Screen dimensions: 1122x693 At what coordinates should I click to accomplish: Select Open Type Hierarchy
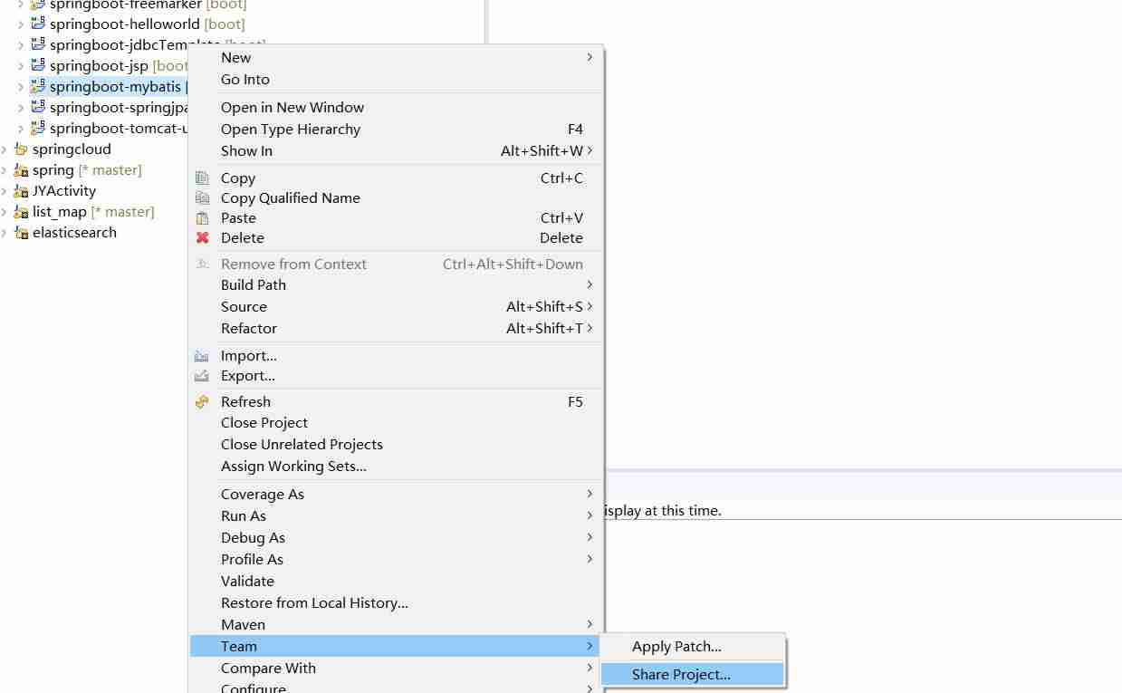397,129
